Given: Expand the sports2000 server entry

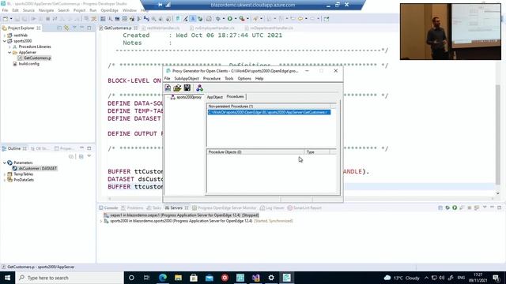Looking at the screenshot, I should tap(101, 221).
